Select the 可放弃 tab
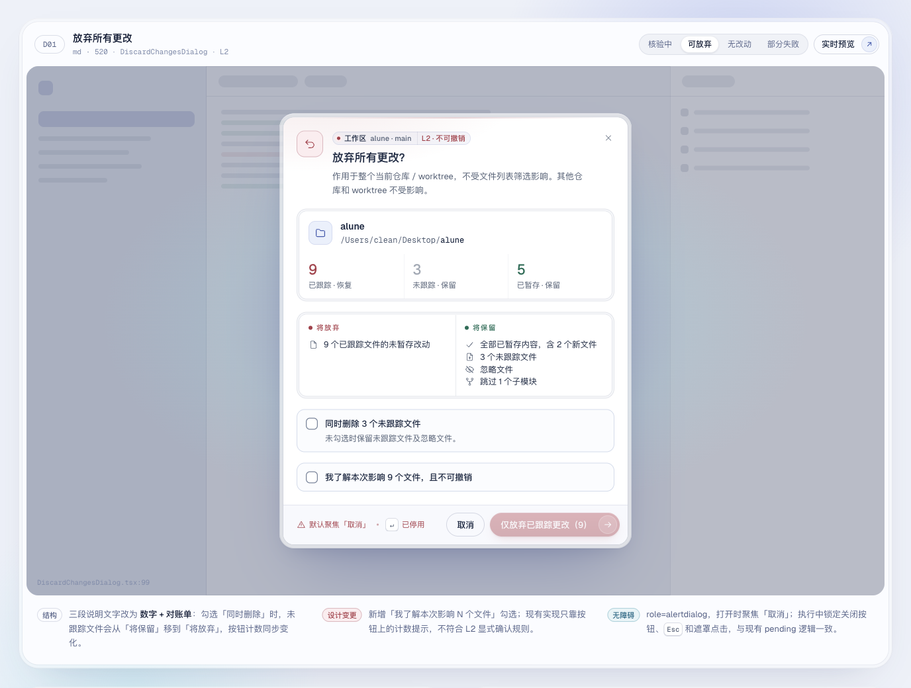This screenshot has height=688, width=911. 700,44
